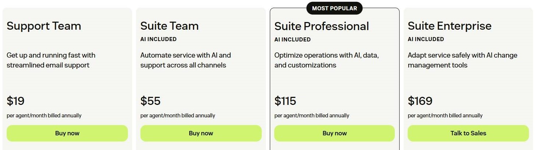Click the 'Optimize operations with AI' description
The height and width of the screenshot is (150, 540).
tap(326, 60)
